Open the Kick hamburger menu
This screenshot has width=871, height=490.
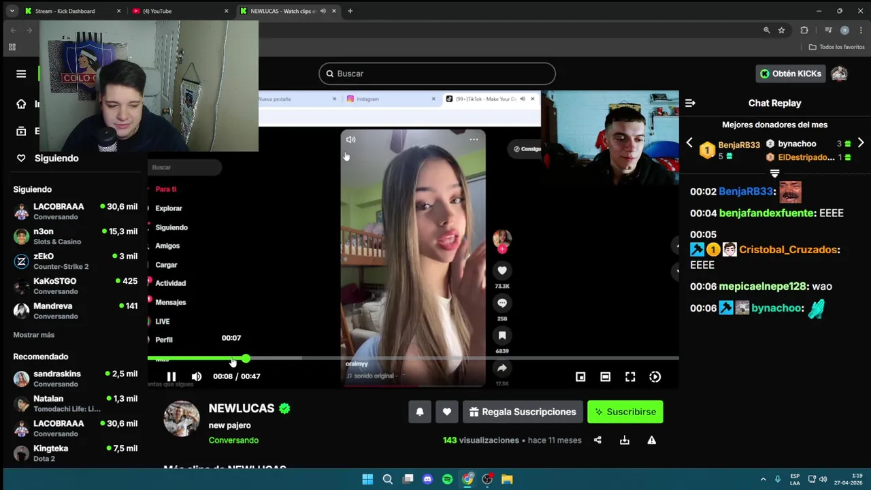21,73
